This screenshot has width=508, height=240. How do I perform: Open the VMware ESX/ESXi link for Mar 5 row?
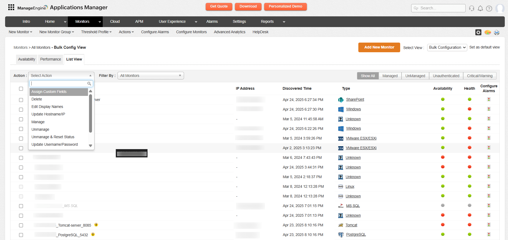pyautogui.click(x=361, y=138)
